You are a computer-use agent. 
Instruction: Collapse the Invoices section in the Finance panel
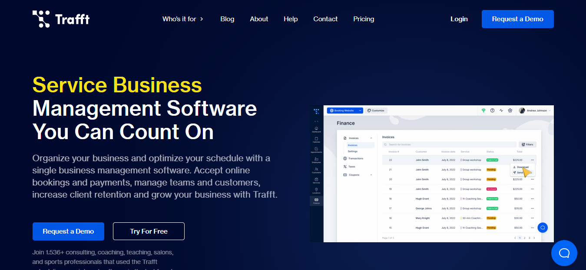(371, 138)
